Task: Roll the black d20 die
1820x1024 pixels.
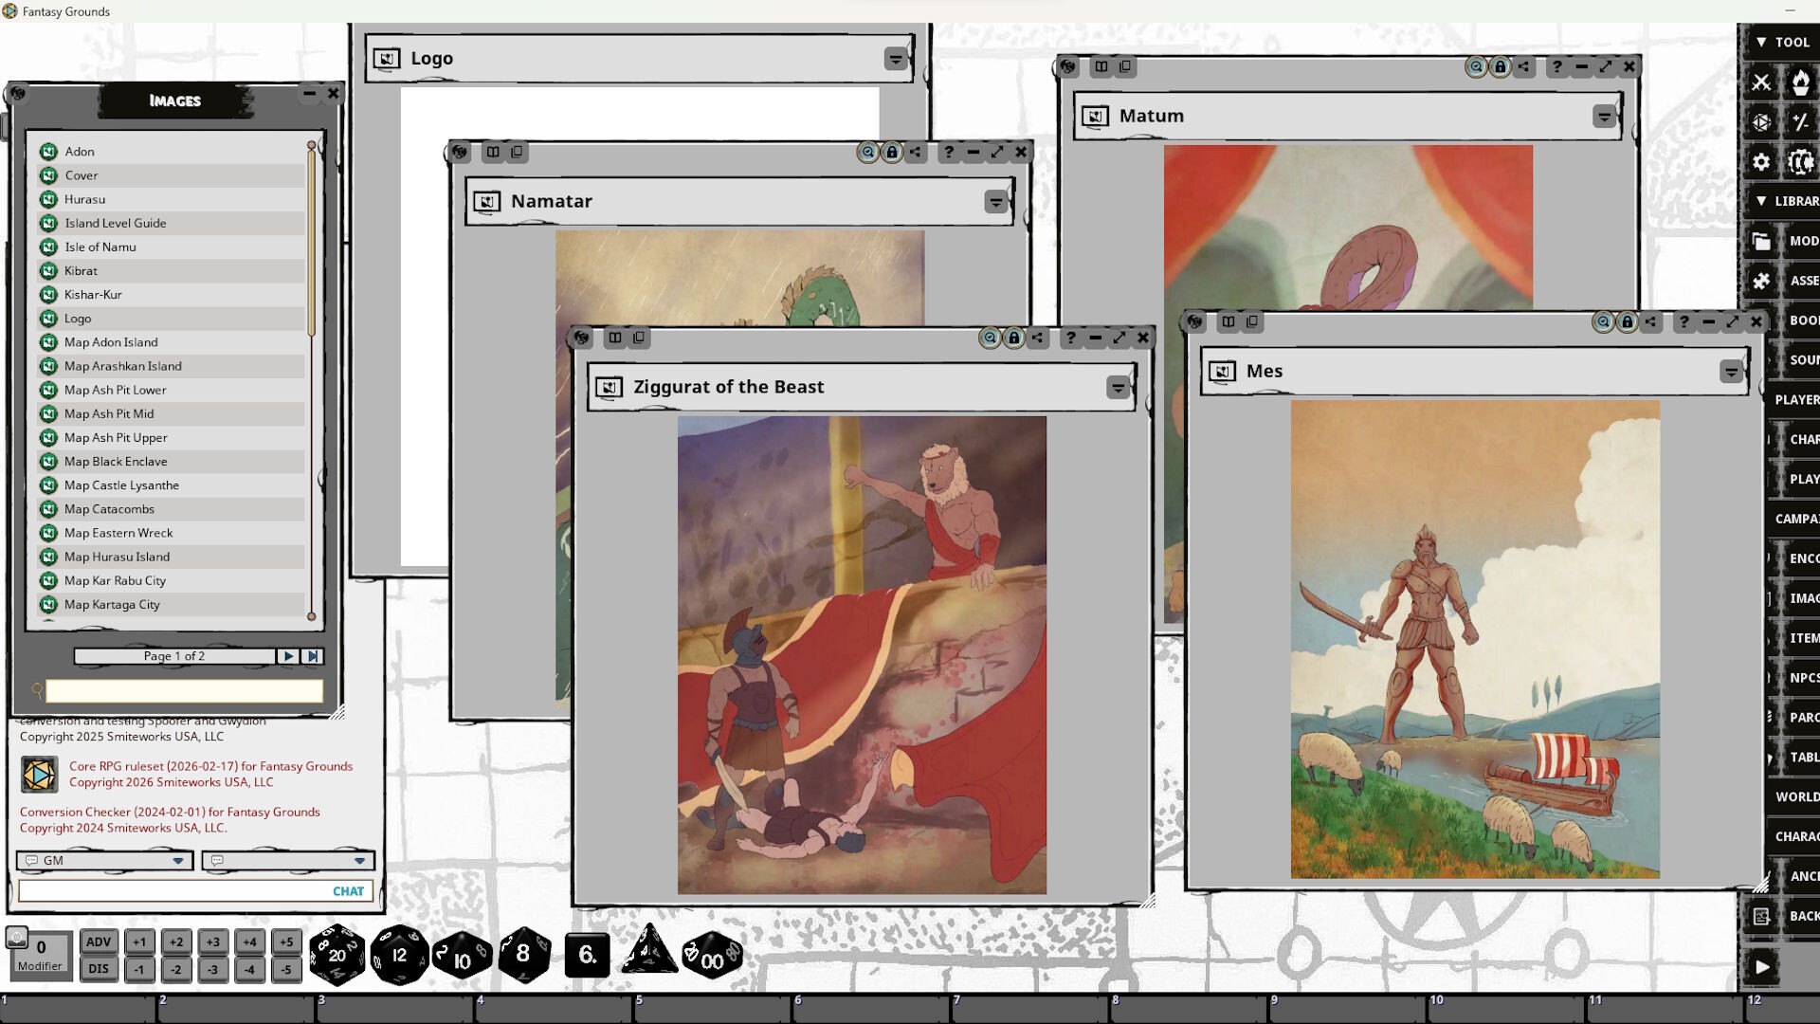Action: point(337,956)
